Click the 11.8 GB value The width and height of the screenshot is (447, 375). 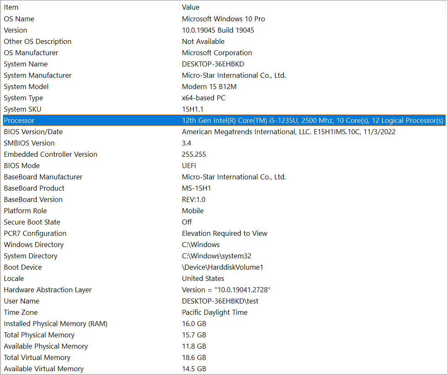tap(194, 346)
